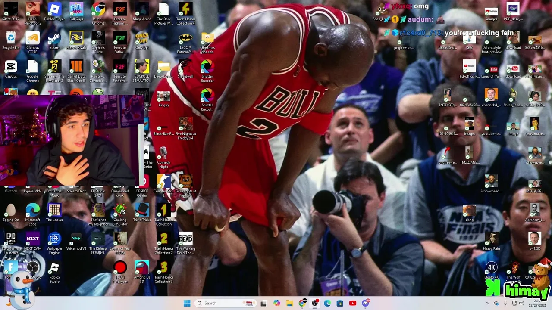Image resolution: width=552 pixels, height=310 pixels.
Task: Select the Shieldwall desktop icon
Action: [x=185, y=70]
